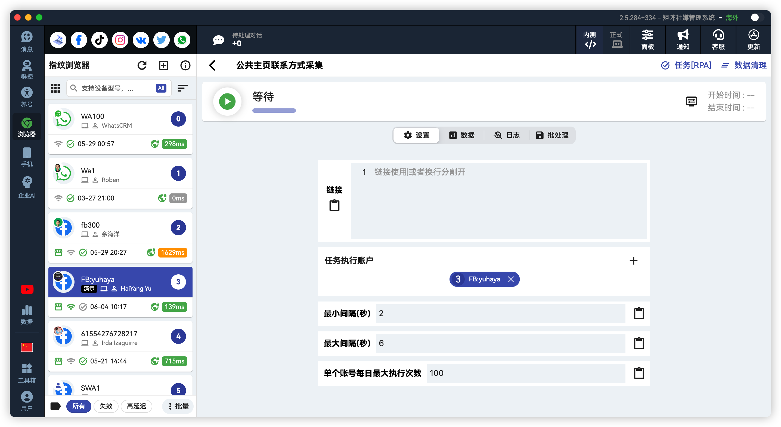Open the 手机 phone section
The width and height of the screenshot is (781, 427).
27,157
